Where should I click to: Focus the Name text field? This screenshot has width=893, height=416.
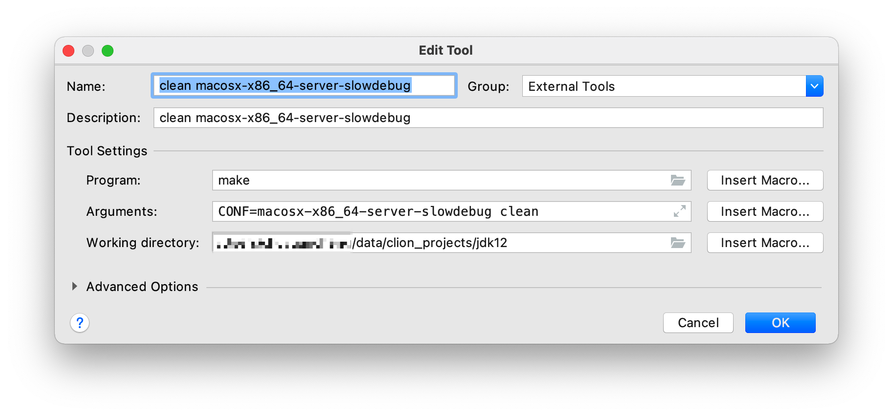(x=304, y=86)
